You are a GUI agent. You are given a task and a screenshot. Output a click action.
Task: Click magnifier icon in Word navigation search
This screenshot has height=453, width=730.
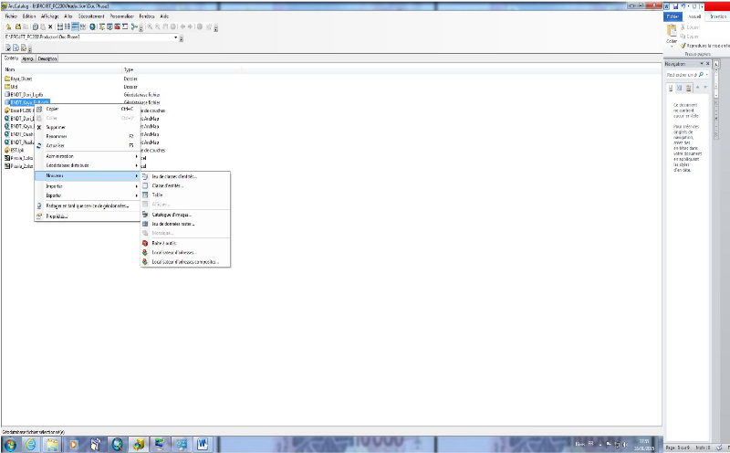tap(701, 75)
